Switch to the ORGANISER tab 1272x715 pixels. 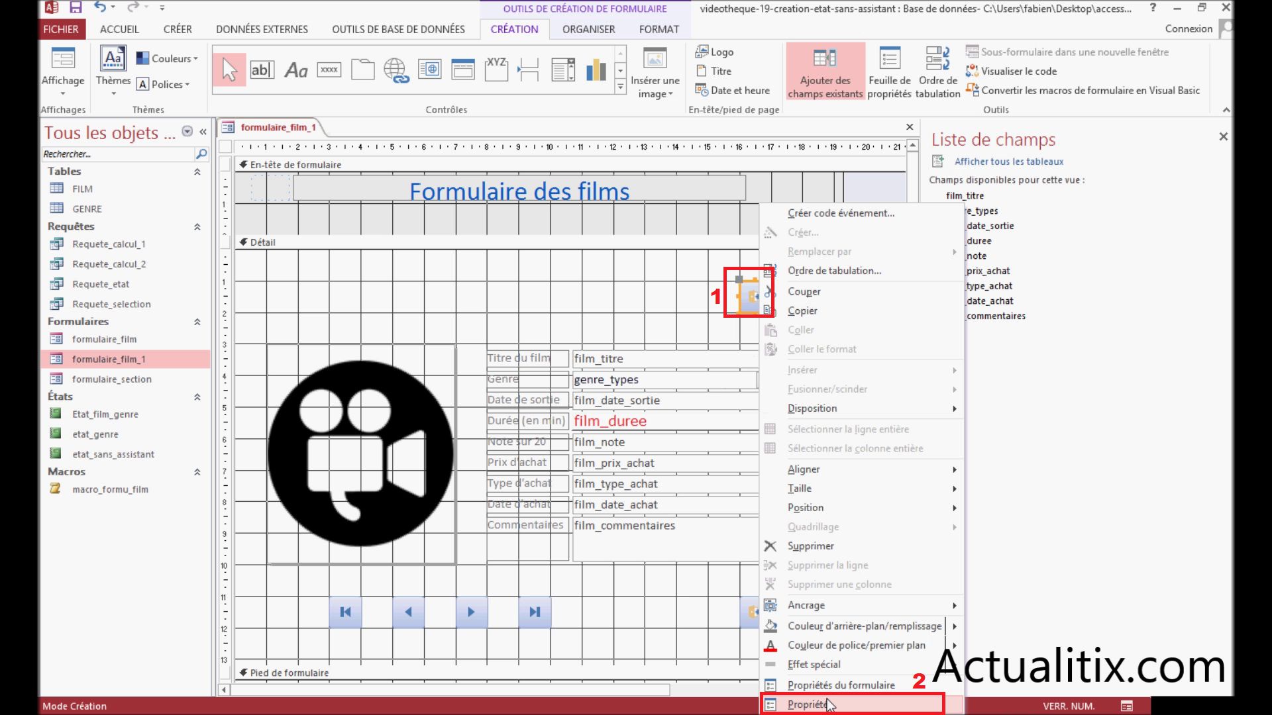pyautogui.click(x=588, y=29)
